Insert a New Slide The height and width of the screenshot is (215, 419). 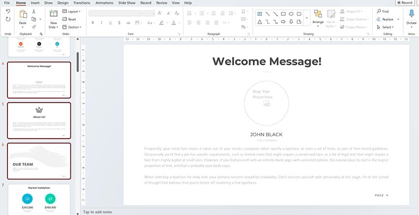point(53,17)
